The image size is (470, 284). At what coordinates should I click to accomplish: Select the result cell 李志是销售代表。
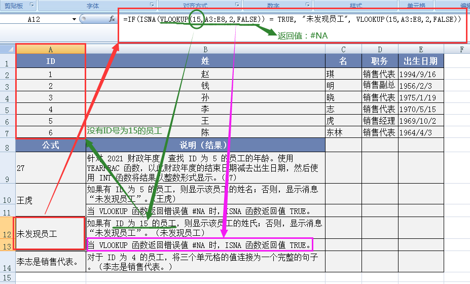(x=50, y=262)
